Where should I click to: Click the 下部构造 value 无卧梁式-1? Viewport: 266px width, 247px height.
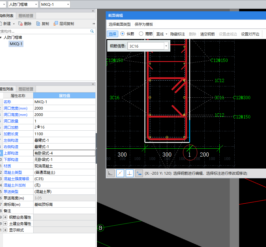[x=64, y=159]
